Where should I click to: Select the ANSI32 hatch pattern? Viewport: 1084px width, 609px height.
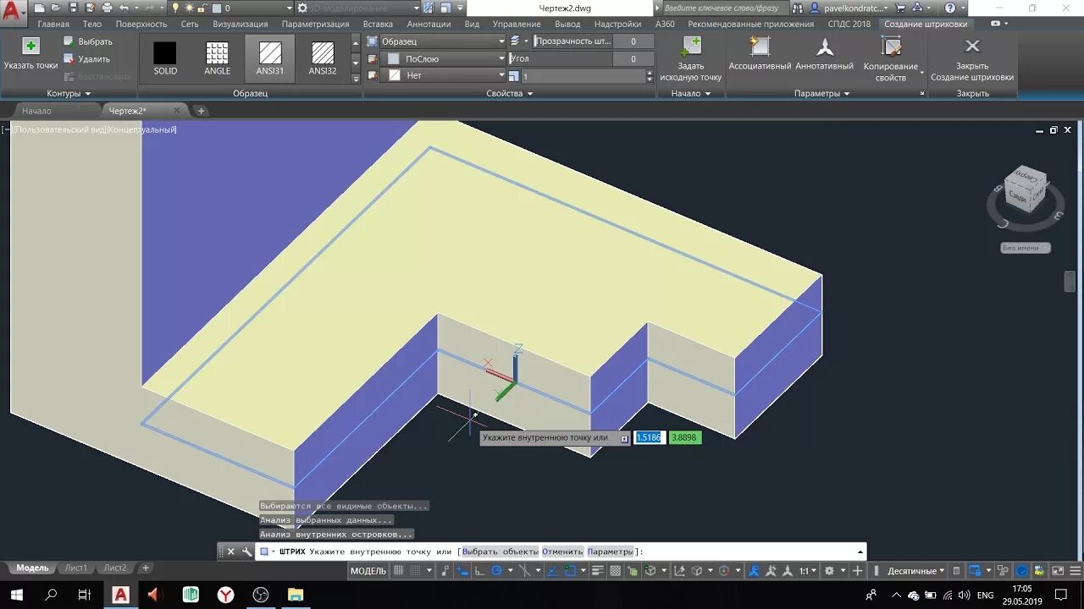pyautogui.click(x=323, y=58)
